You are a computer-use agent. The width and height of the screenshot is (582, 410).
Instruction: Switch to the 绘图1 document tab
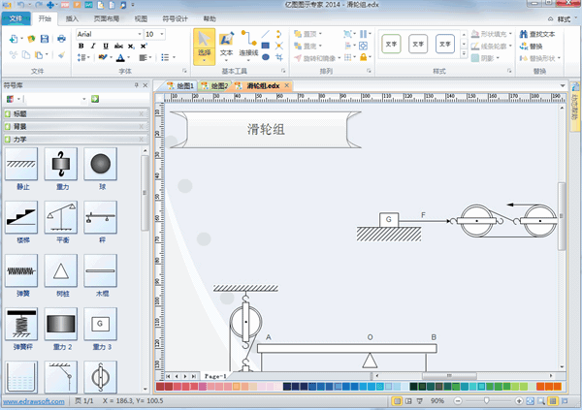tap(180, 85)
